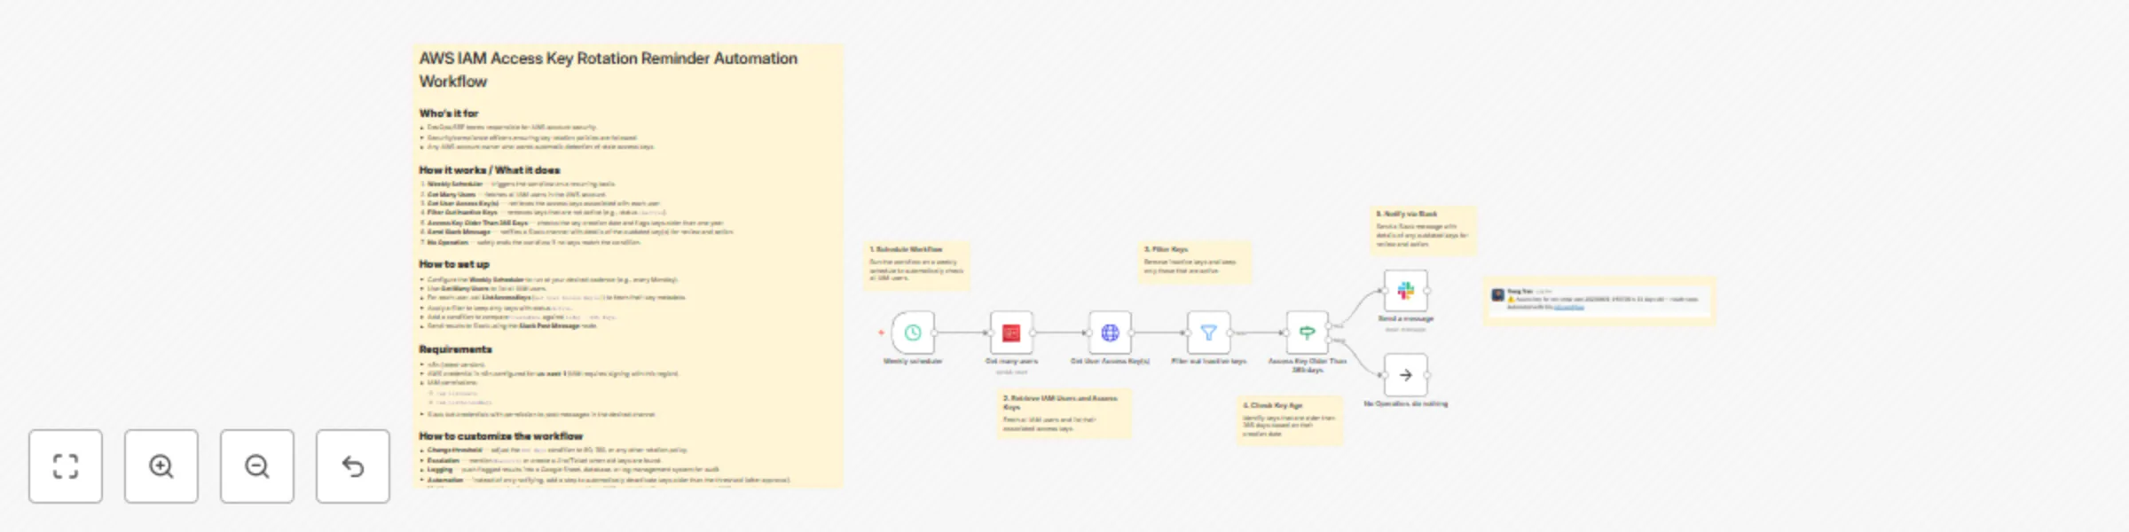The height and width of the screenshot is (532, 2129).
Task: Open the Weekly scheduler clock node
Action: coord(913,332)
